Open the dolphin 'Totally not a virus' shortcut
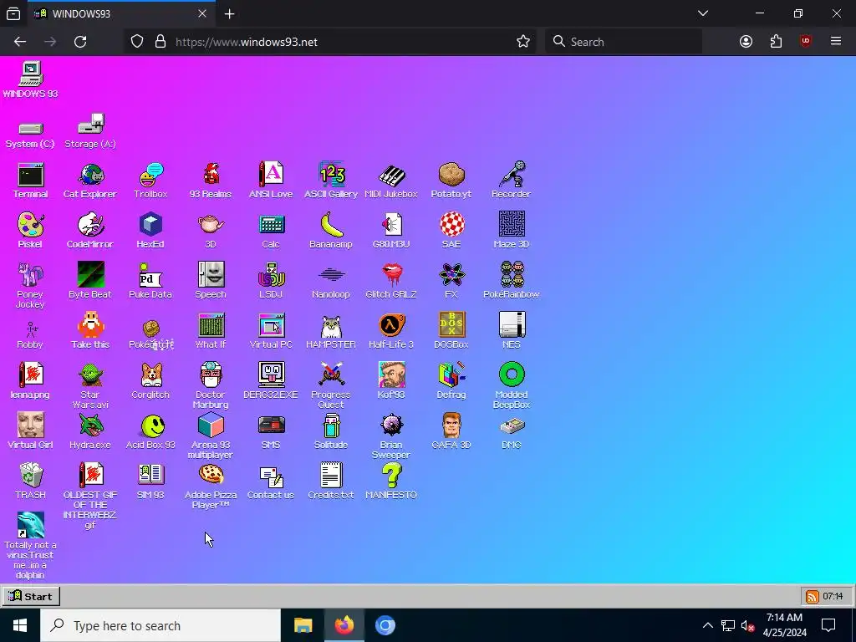This screenshot has height=642, width=856. 30,546
